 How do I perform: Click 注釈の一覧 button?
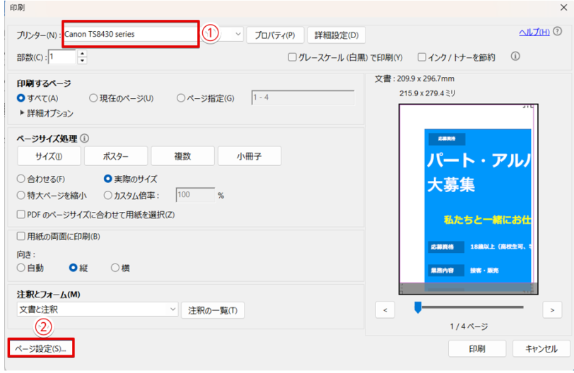click(213, 310)
